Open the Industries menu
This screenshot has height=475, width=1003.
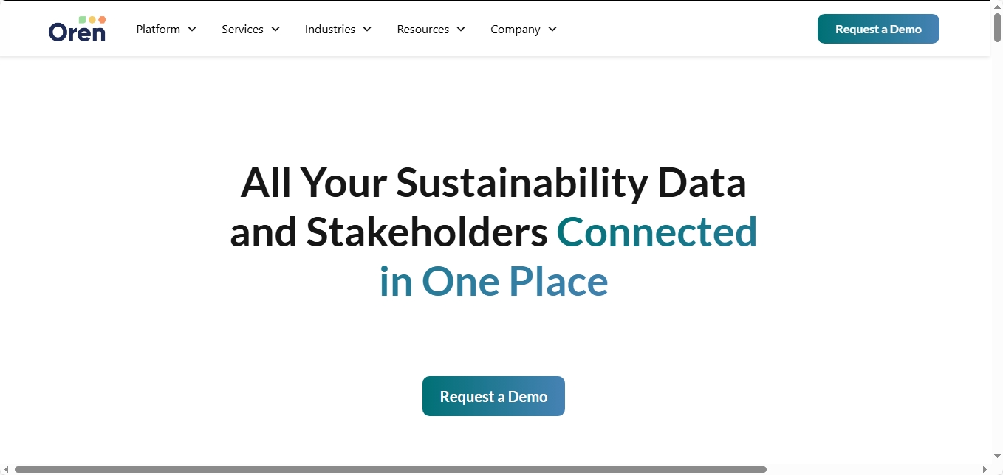coord(330,30)
